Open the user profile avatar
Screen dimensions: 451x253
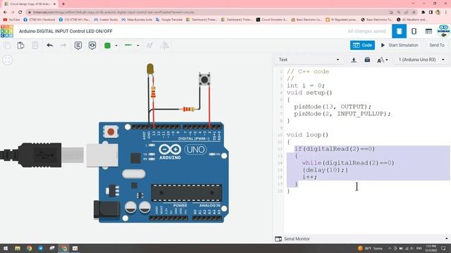tap(443, 31)
